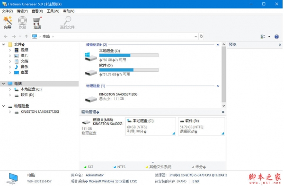Click the 软件 (D:) drive icon in list
The height and width of the screenshot is (186, 284).
pyautogui.click(x=91, y=73)
